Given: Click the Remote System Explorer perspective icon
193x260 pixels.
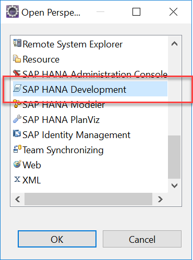Looking at the screenshot, I should [17, 43].
